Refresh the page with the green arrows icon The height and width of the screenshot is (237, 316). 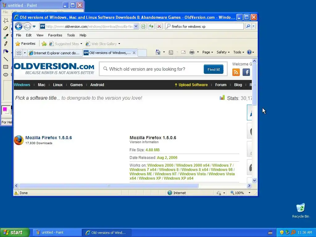[x=151, y=26]
